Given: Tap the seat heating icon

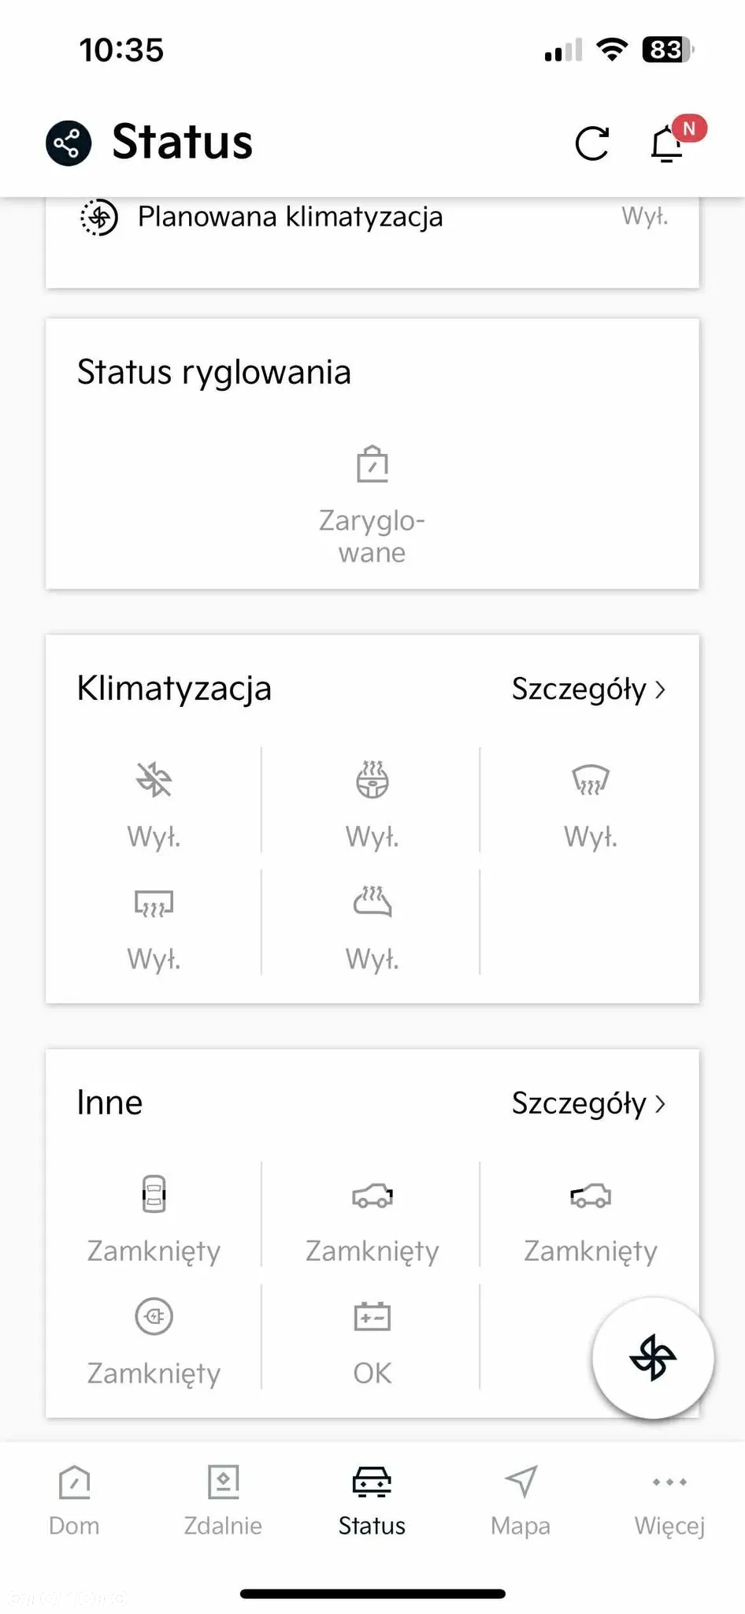Looking at the screenshot, I should pyautogui.click(x=372, y=902).
